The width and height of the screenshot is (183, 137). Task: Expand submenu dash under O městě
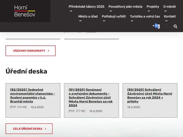(x=165, y=11)
